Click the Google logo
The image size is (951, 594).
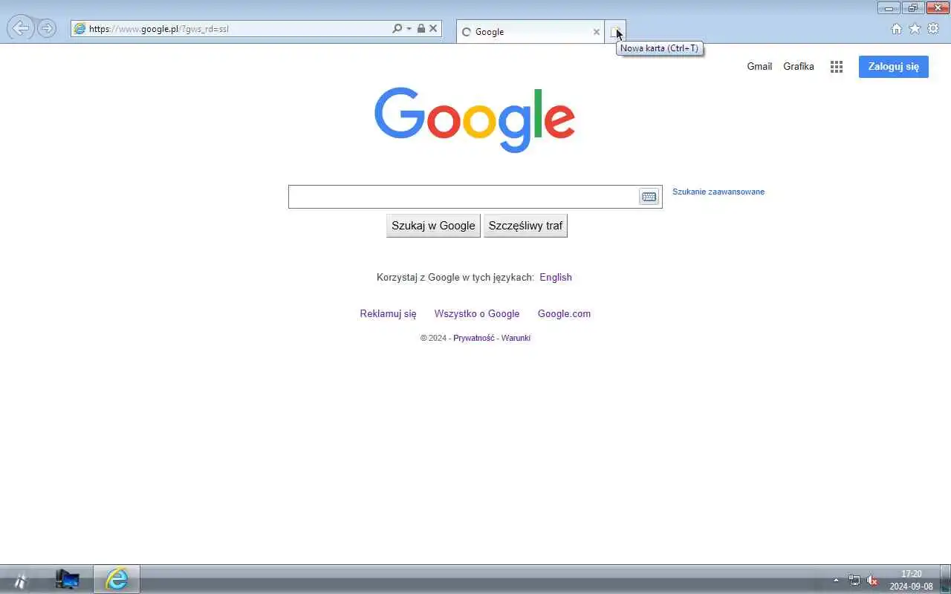click(x=474, y=119)
